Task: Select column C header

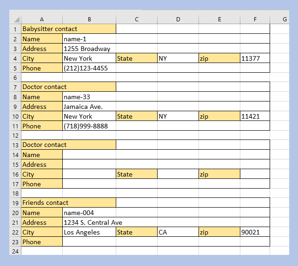Action: (137, 19)
